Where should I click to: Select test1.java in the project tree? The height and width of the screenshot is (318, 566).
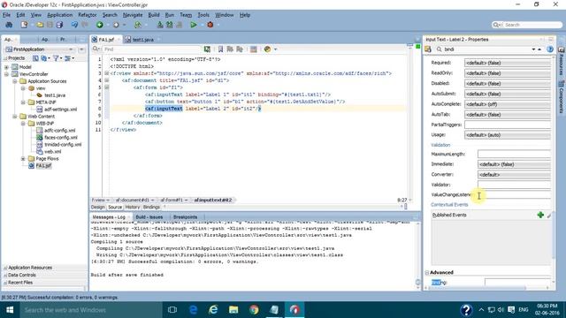[x=55, y=95]
